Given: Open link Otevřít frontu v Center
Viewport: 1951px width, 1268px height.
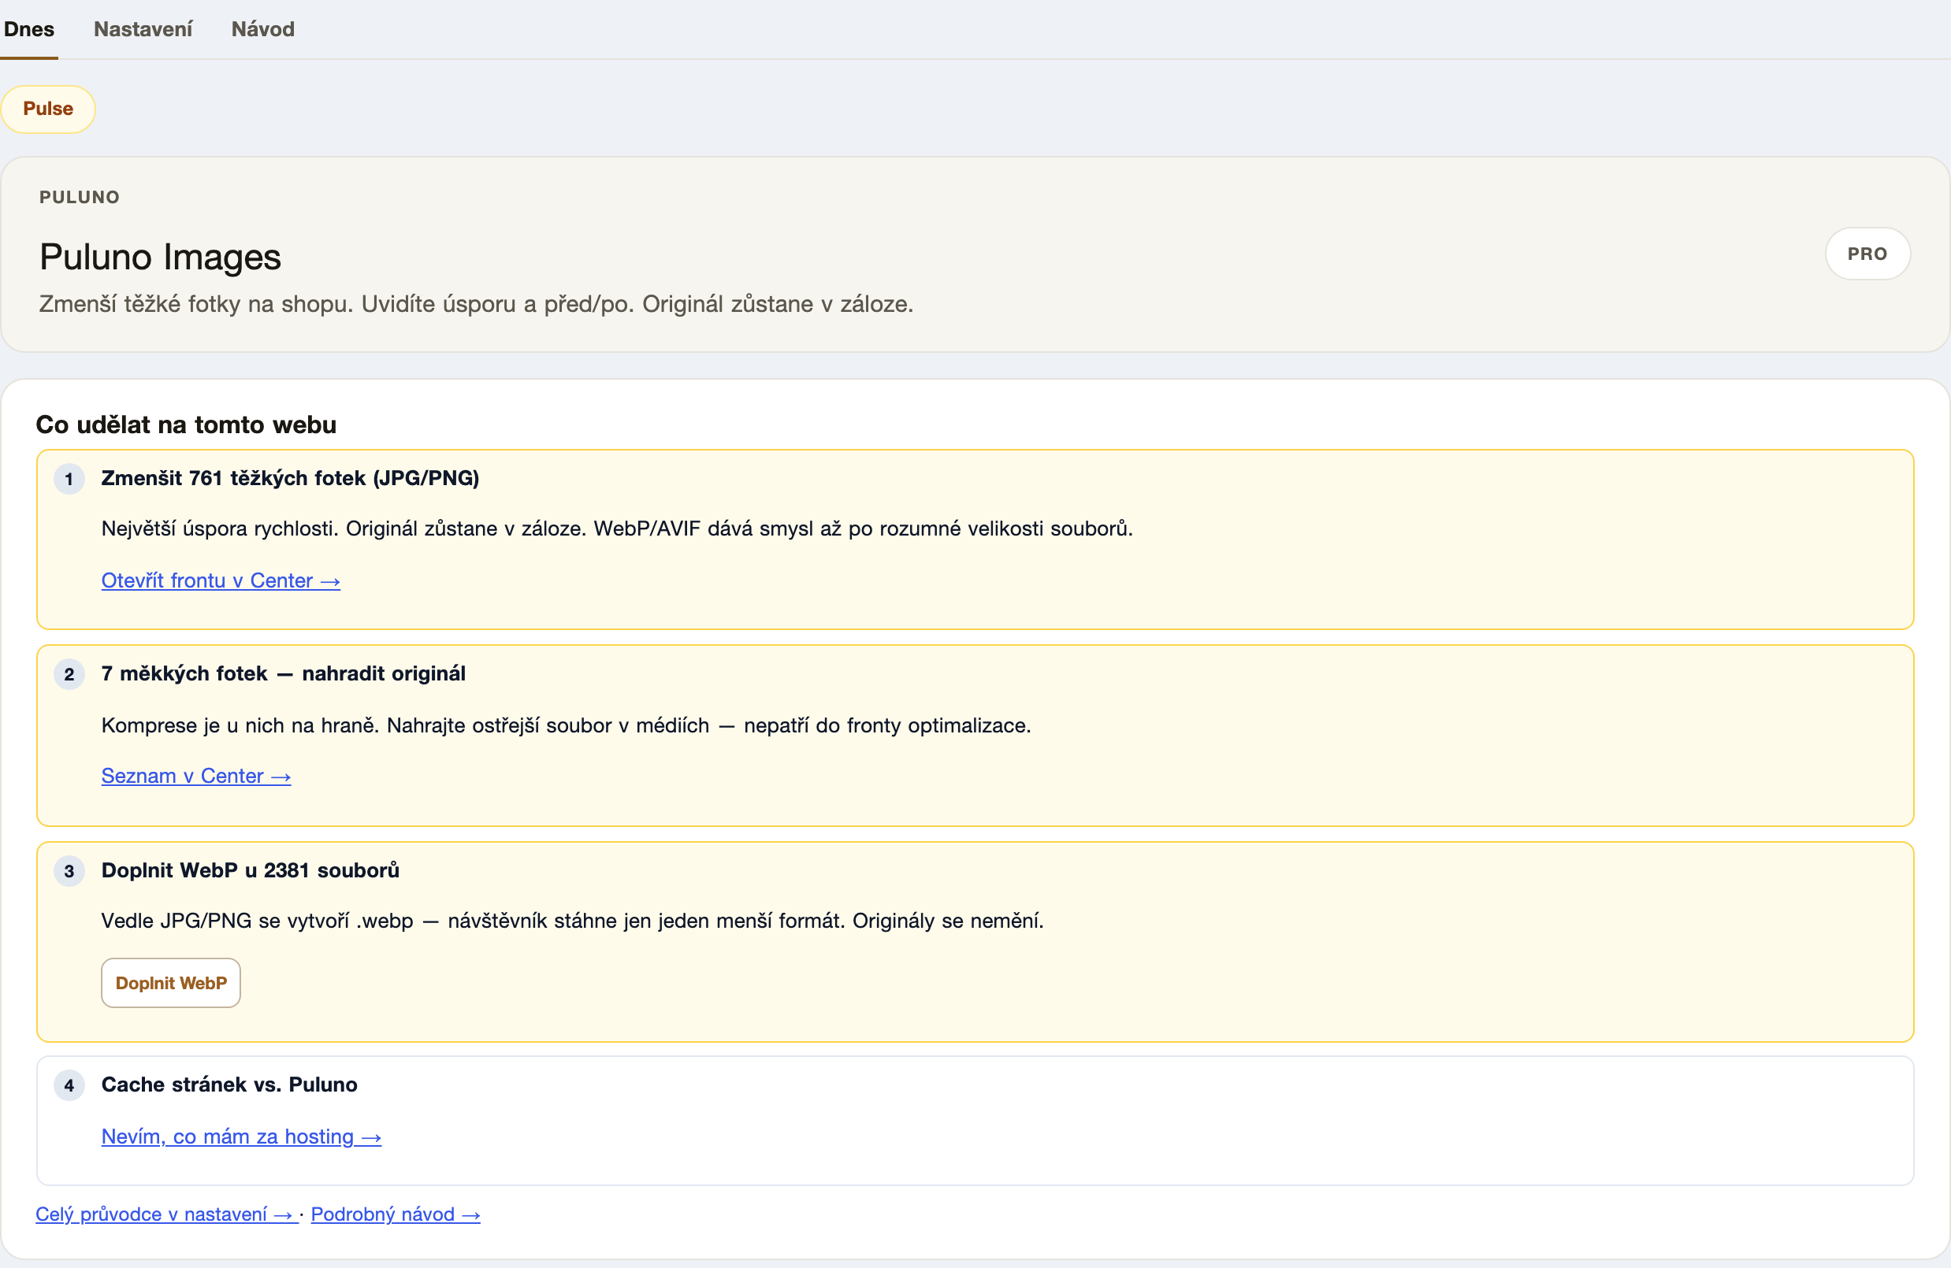Looking at the screenshot, I should [221, 580].
